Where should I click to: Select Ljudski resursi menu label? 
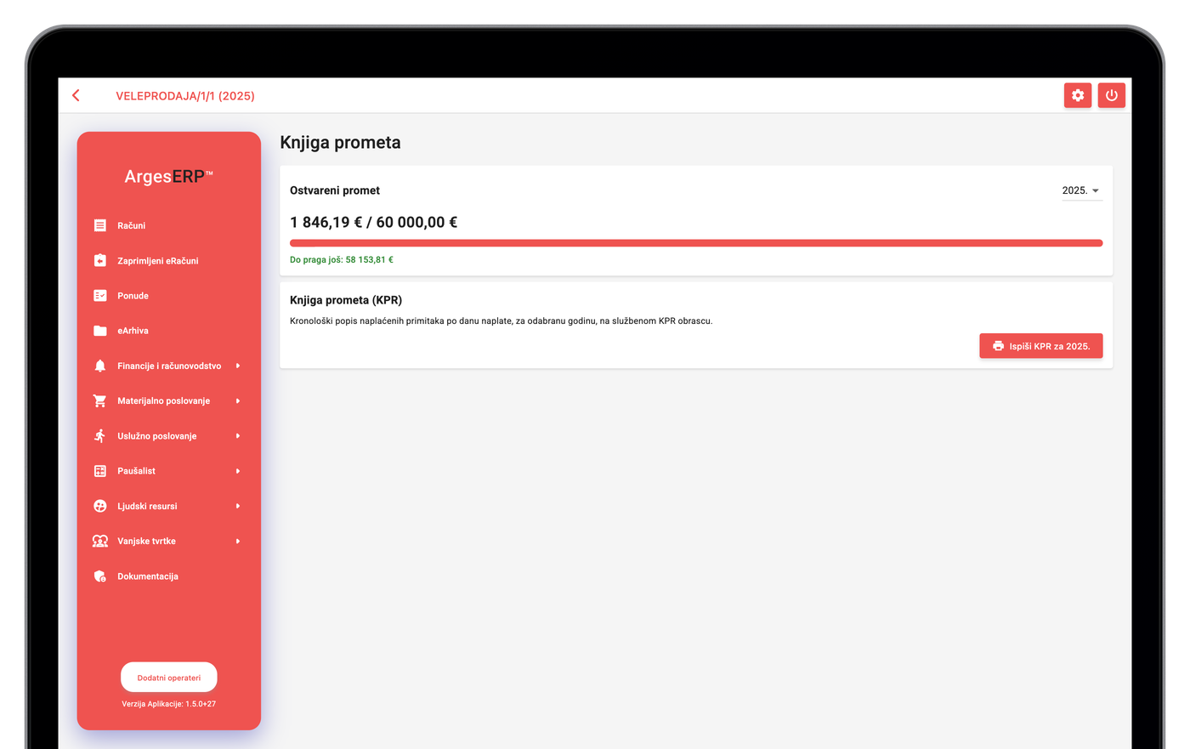coord(147,506)
